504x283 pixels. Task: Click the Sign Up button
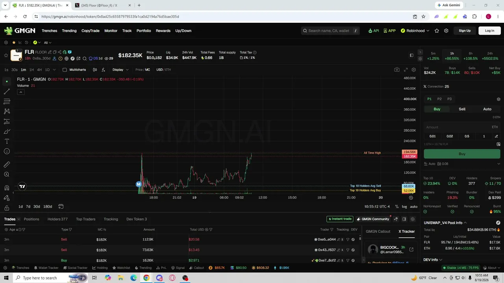point(465,31)
